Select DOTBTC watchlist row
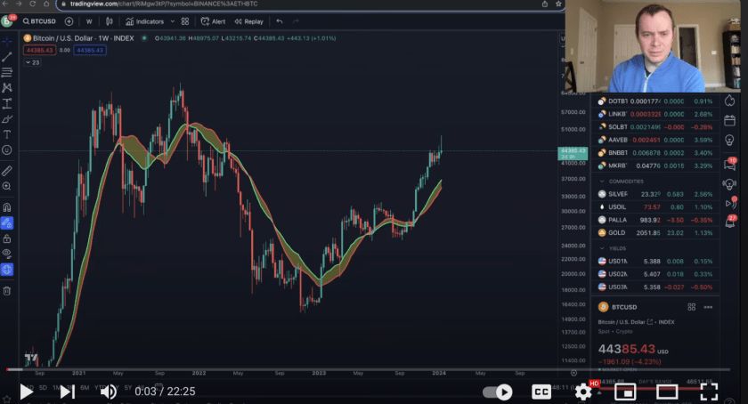Viewport: 748px width, 404px height. (656, 101)
